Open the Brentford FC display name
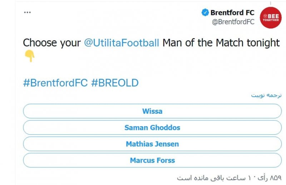Screen dimensions: 286x185 click(x=232, y=12)
